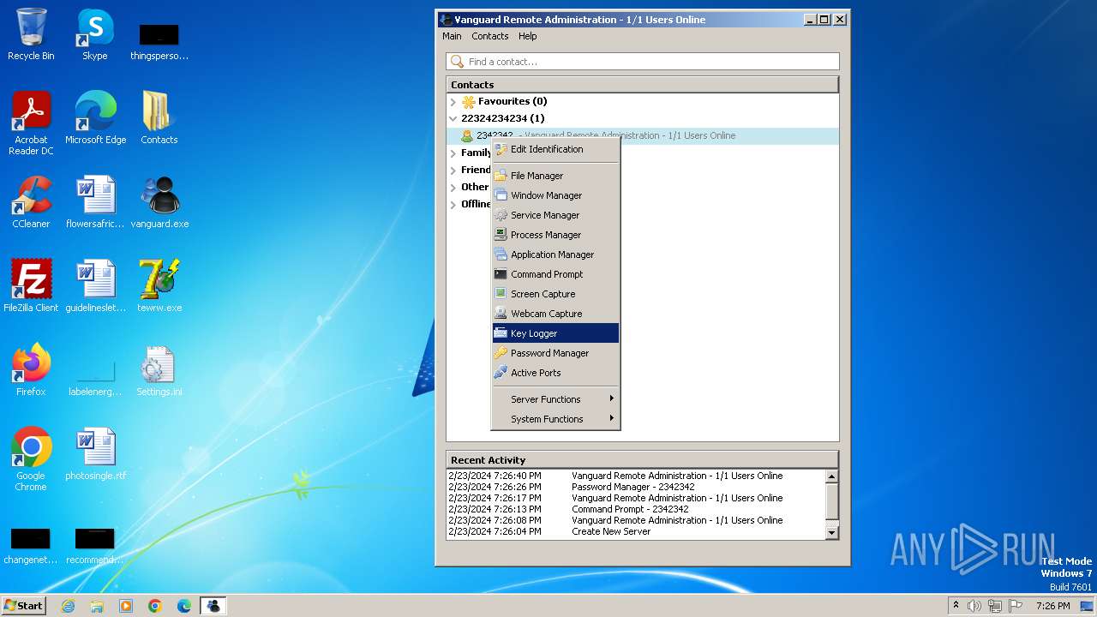Screen dimensions: 1097x617
Task: Select the Create New Server activity row
Action: click(x=636, y=531)
